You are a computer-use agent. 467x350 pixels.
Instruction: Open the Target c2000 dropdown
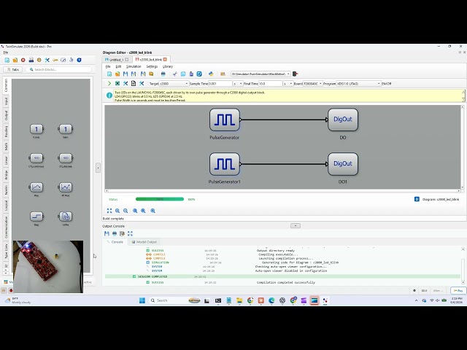pyautogui.click(x=187, y=84)
